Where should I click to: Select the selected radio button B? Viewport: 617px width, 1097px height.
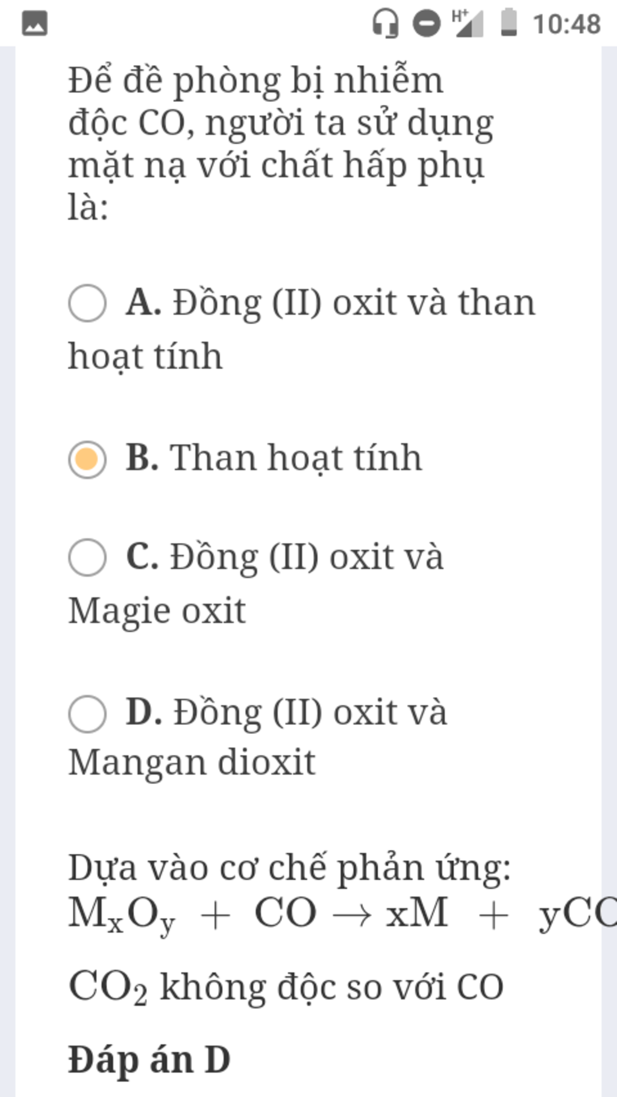click(87, 459)
